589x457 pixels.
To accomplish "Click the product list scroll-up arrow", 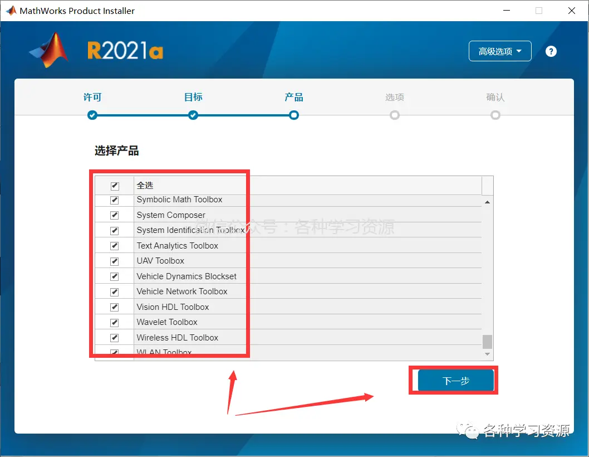I will point(487,202).
